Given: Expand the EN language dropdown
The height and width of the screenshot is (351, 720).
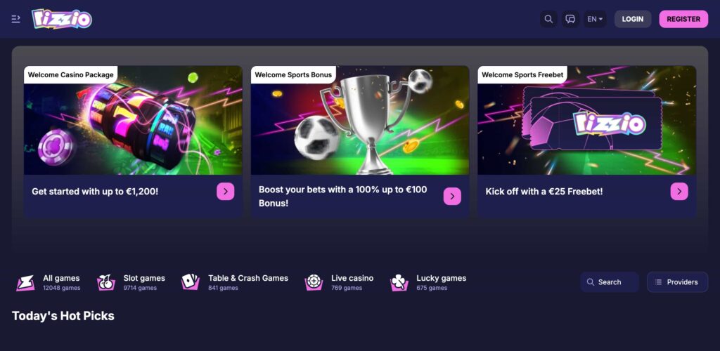Looking at the screenshot, I should point(595,19).
